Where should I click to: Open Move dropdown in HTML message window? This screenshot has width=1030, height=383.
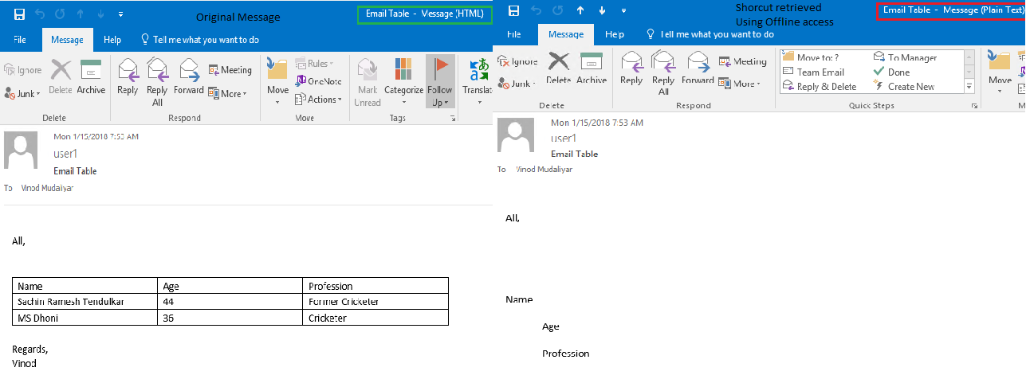[277, 83]
